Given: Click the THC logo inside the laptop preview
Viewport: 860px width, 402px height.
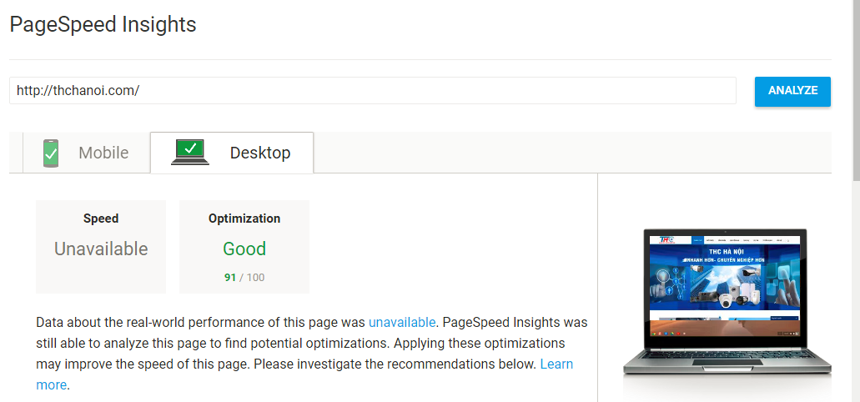Looking at the screenshot, I should pos(666,239).
